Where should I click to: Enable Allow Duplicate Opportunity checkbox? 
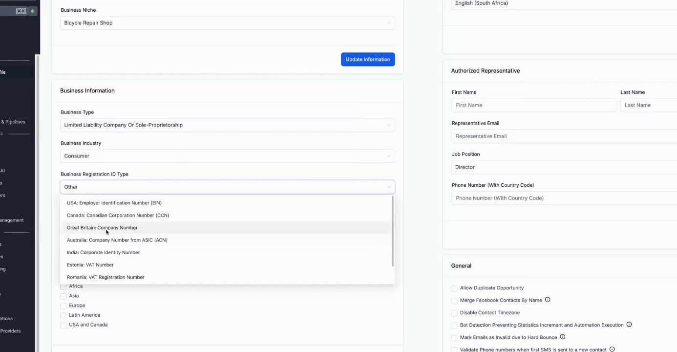[x=454, y=288]
